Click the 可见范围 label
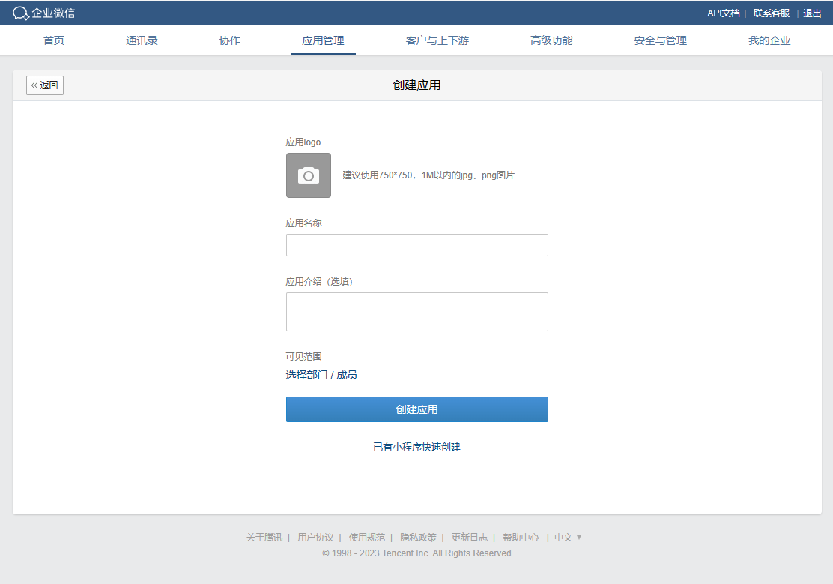This screenshot has width=833, height=584. (304, 356)
